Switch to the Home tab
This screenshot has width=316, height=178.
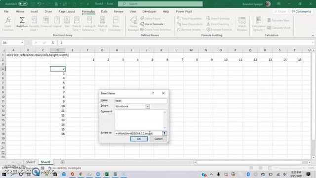point(20,11)
